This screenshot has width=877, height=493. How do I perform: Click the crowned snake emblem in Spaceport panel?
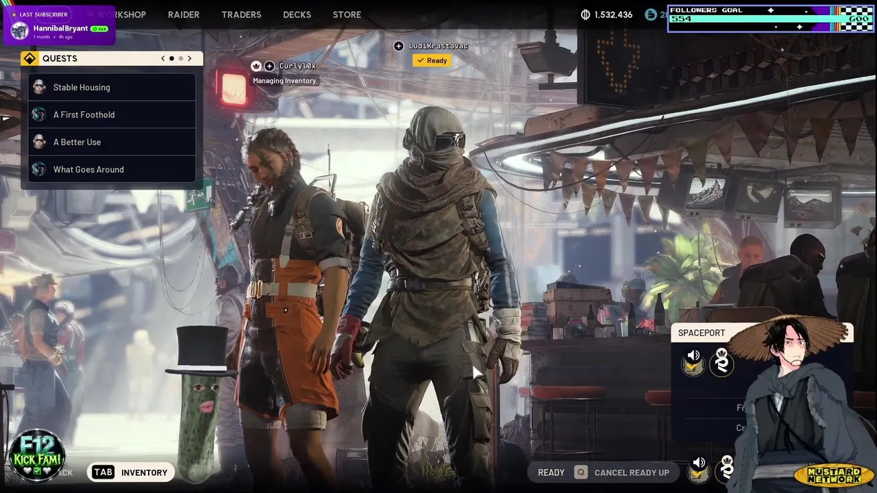(721, 362)
